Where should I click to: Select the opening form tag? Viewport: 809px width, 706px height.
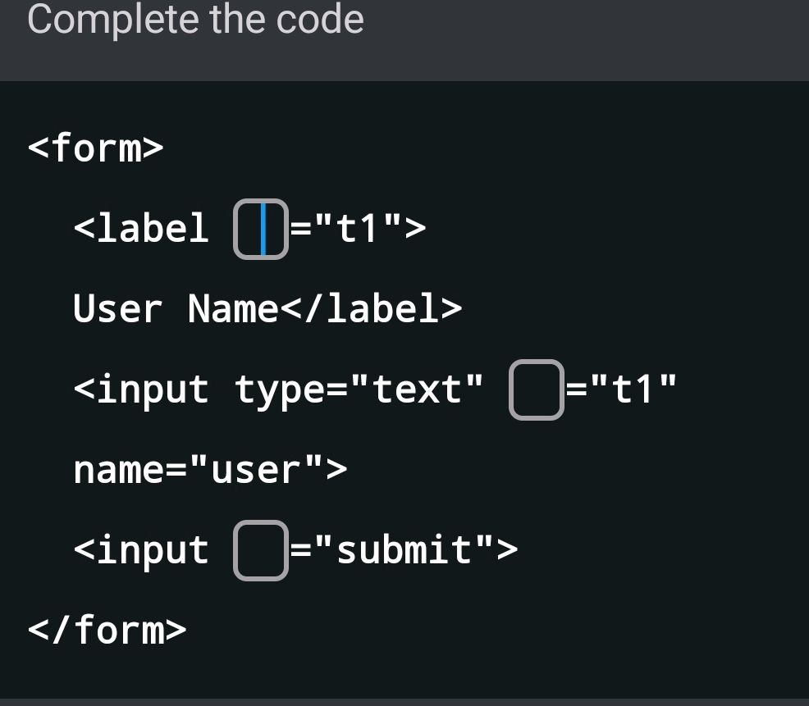tap(97, 148)
